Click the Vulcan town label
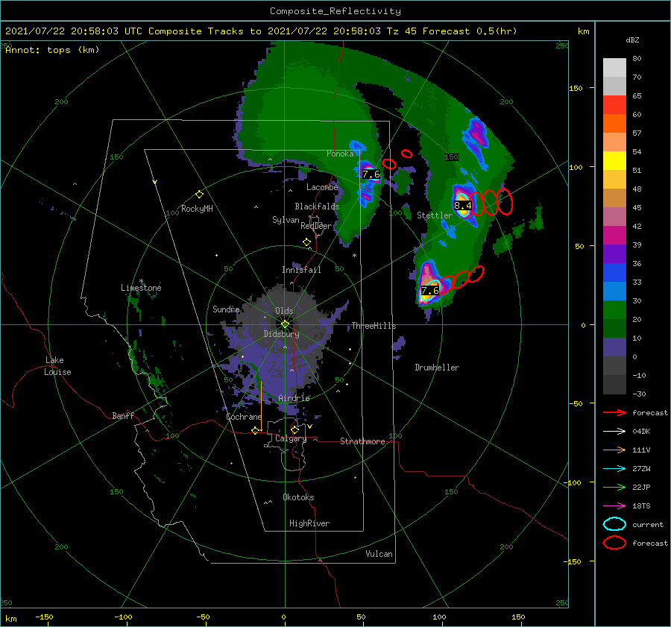The height and width of the screenshot is (627, 671). pos(379,554)
